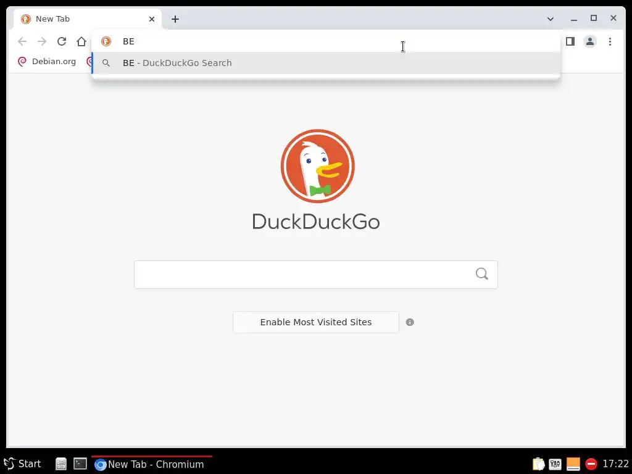Click Enable Most Visited Sites button
The image size is (632, 474).
coord(315,322)
